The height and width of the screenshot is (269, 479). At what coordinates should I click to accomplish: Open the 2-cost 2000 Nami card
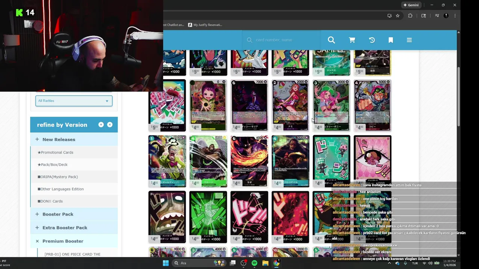[290, 105]
